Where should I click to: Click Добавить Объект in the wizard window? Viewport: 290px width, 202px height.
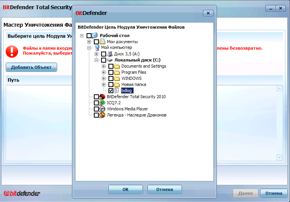(31, 67)
